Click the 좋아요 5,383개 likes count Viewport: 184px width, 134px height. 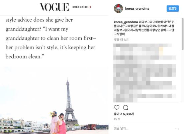point(124,114)
